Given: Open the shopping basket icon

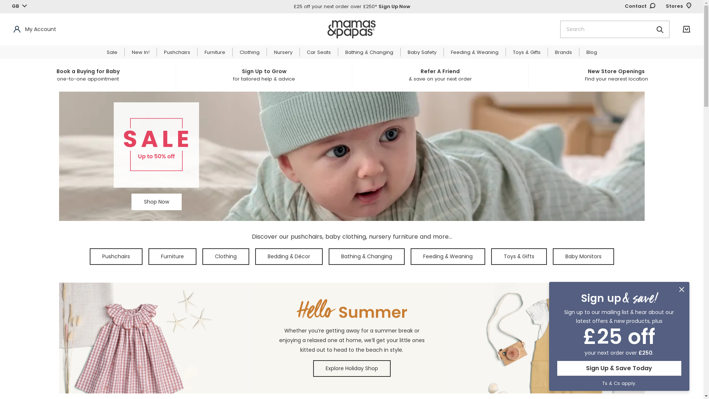Looking at the screenshot, I should pyautogui.click(x=686, y=29).
